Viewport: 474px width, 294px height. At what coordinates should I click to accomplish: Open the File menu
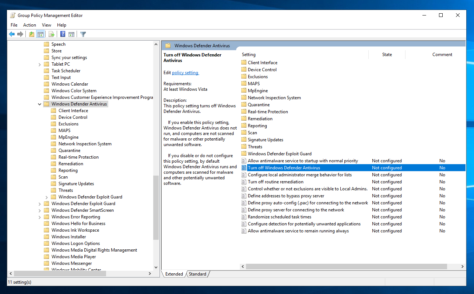[x=14, y=25]
